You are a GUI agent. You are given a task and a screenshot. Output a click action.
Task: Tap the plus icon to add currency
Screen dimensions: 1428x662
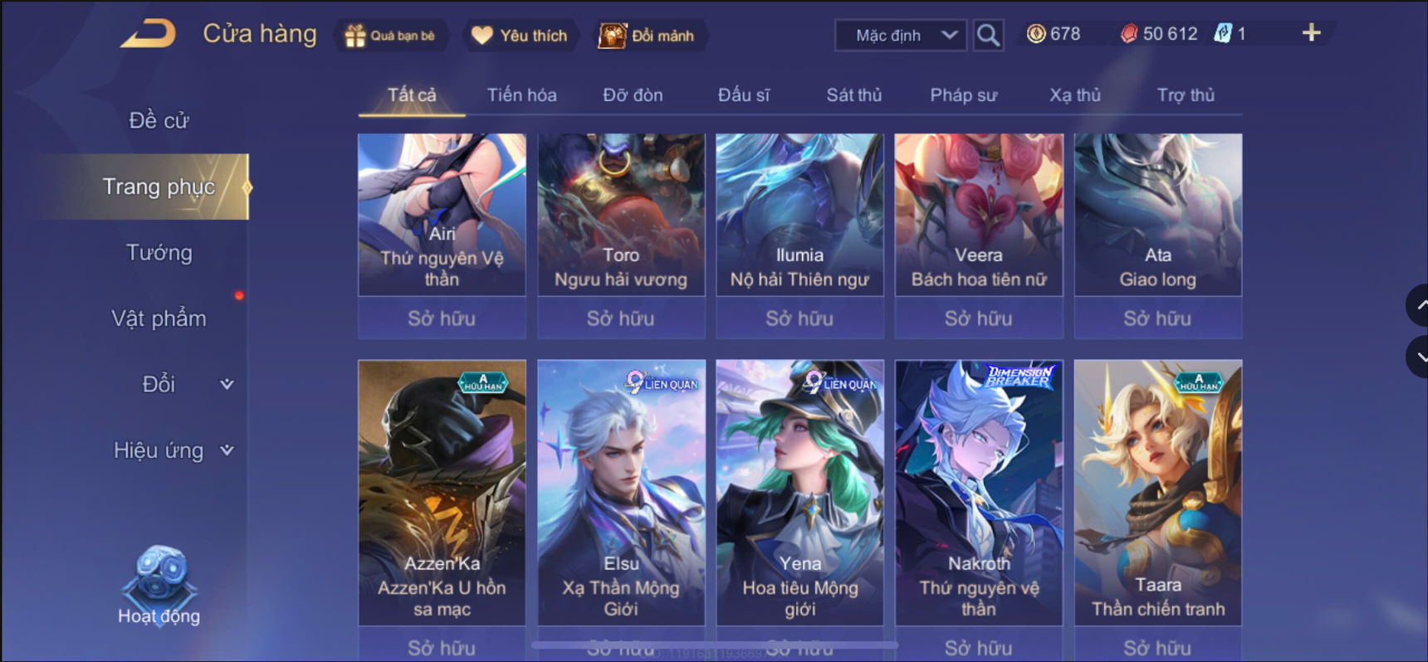pyautogui.click(x=1311, y=32)
